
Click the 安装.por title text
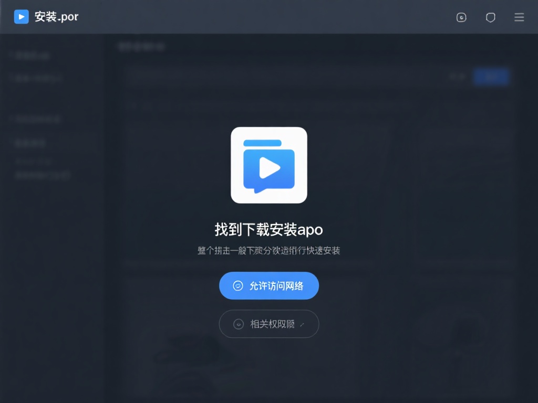click(56, 17)
